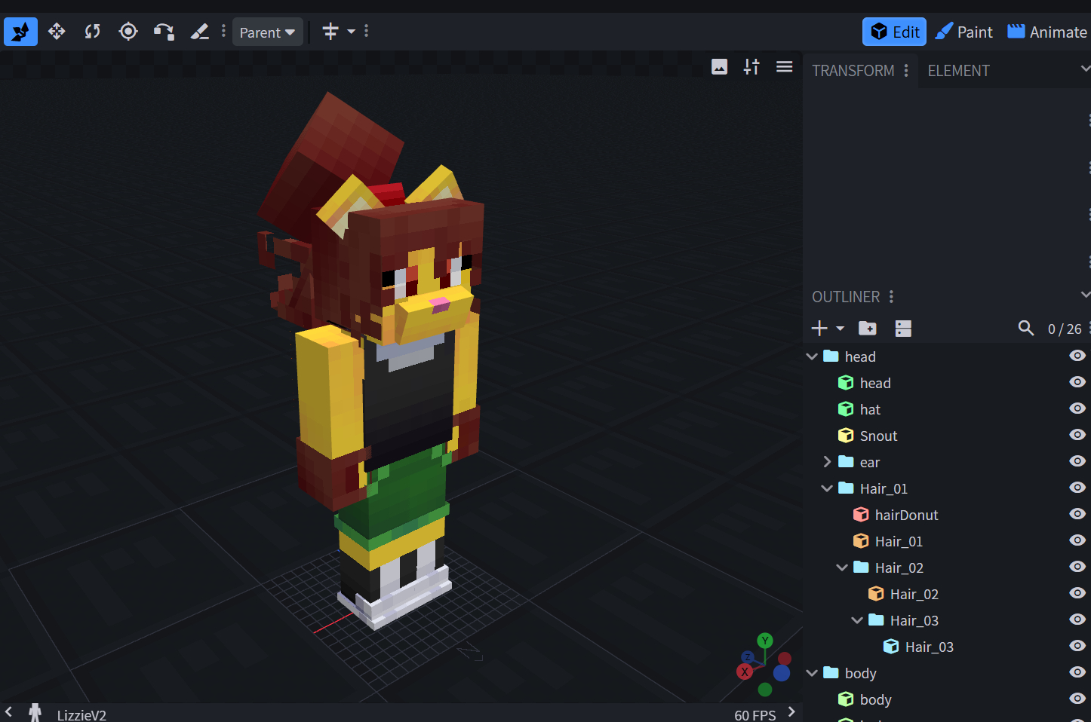Switch to Animate mode
This screenshot has width=1091, height=722.
pyautogui.click(x=1047, y=32)
